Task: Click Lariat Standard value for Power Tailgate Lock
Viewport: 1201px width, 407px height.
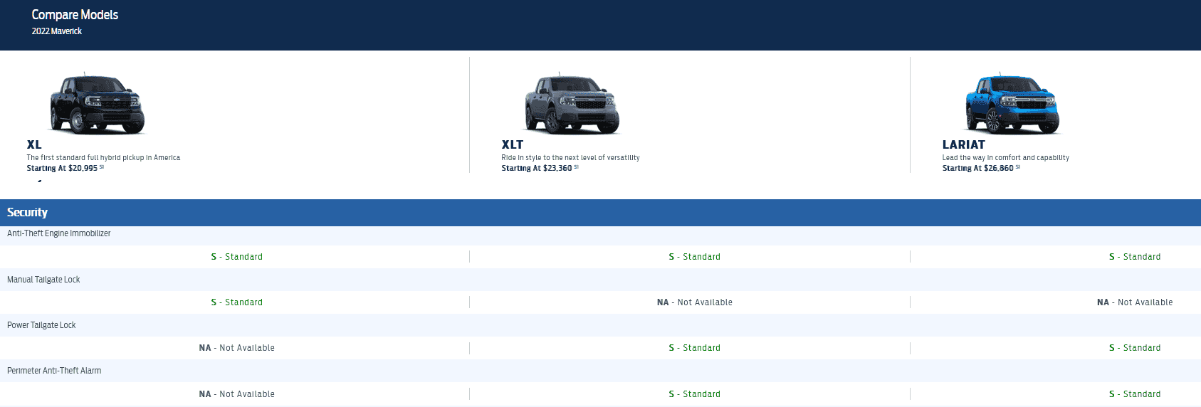Action: pos(1135,348)
